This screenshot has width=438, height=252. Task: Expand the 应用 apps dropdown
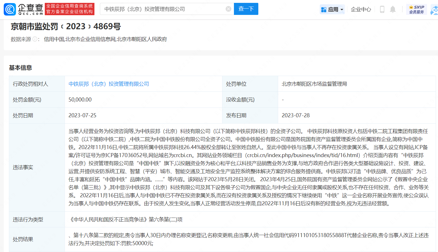pos(332,9)
